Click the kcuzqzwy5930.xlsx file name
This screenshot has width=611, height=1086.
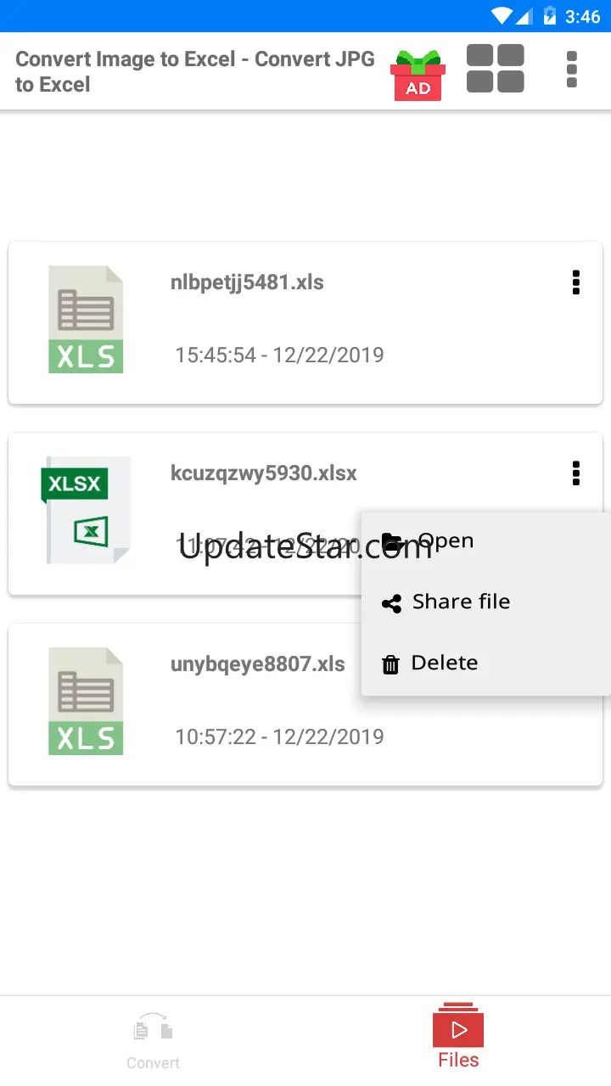[x=264, y=473]
